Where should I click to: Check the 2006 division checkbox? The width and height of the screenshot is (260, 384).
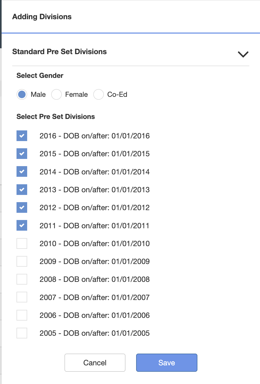coord(22,315)
